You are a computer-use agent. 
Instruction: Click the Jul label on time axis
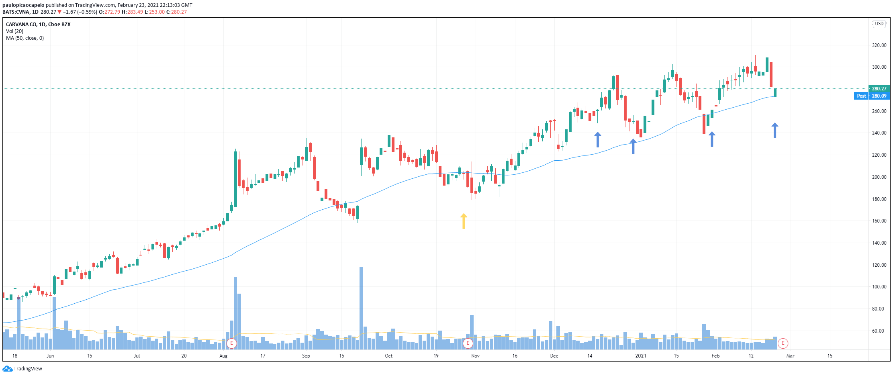click(137, 356)
